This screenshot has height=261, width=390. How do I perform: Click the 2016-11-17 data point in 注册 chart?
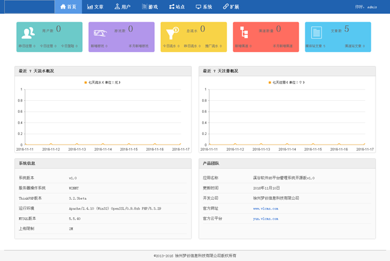(364, 145)
